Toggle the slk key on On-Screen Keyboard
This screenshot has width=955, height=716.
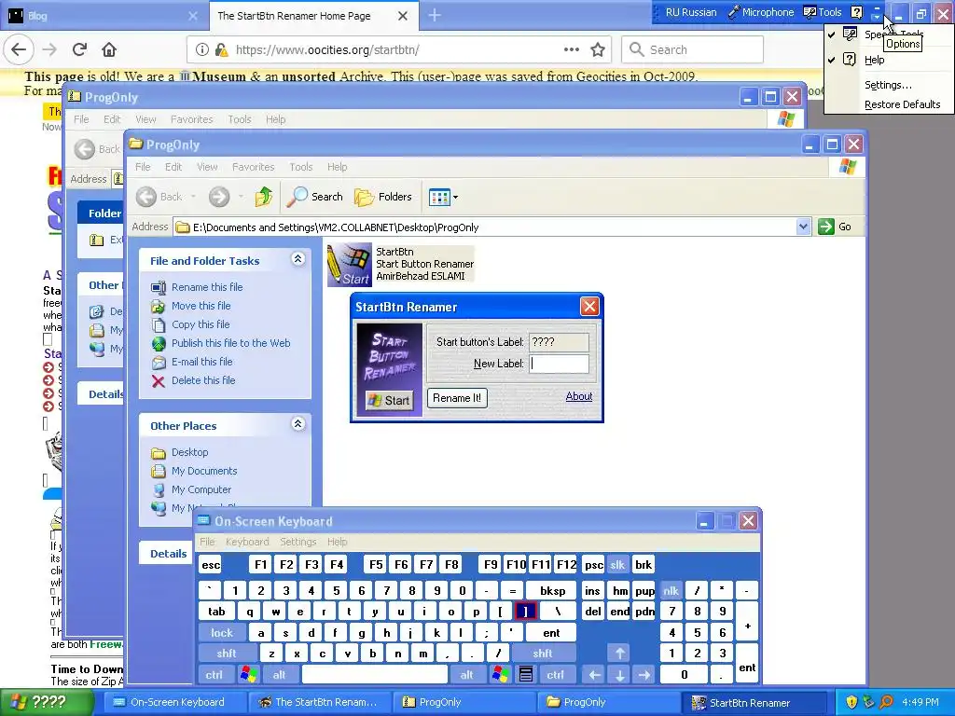click(617, 565)
